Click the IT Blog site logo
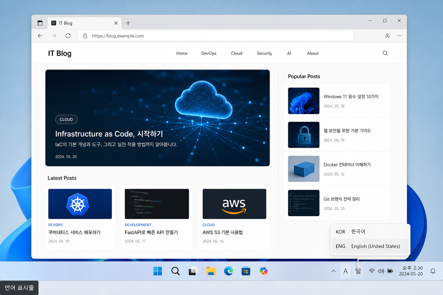 [60, 53]
